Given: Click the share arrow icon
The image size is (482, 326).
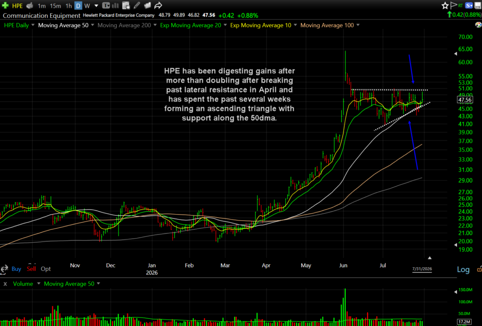Looking at the screenshot, I should click(158, 5).
